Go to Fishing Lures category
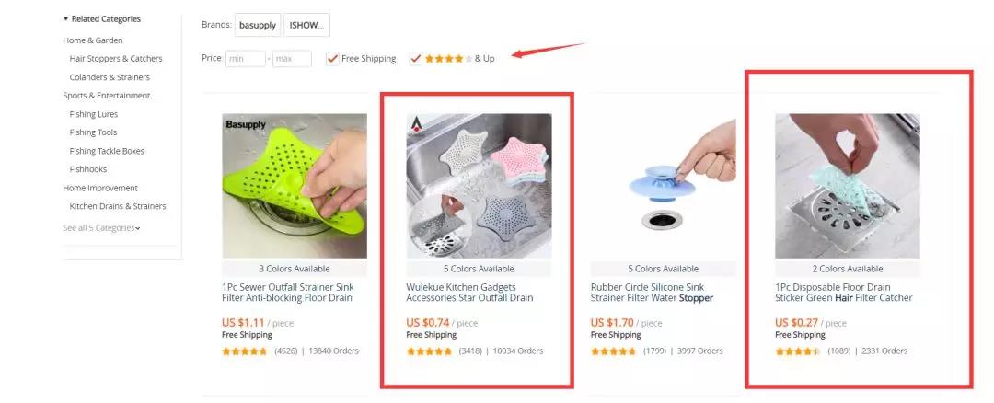Image resolution: width=994 pixels, height=403 pixels. coord(94,114)
